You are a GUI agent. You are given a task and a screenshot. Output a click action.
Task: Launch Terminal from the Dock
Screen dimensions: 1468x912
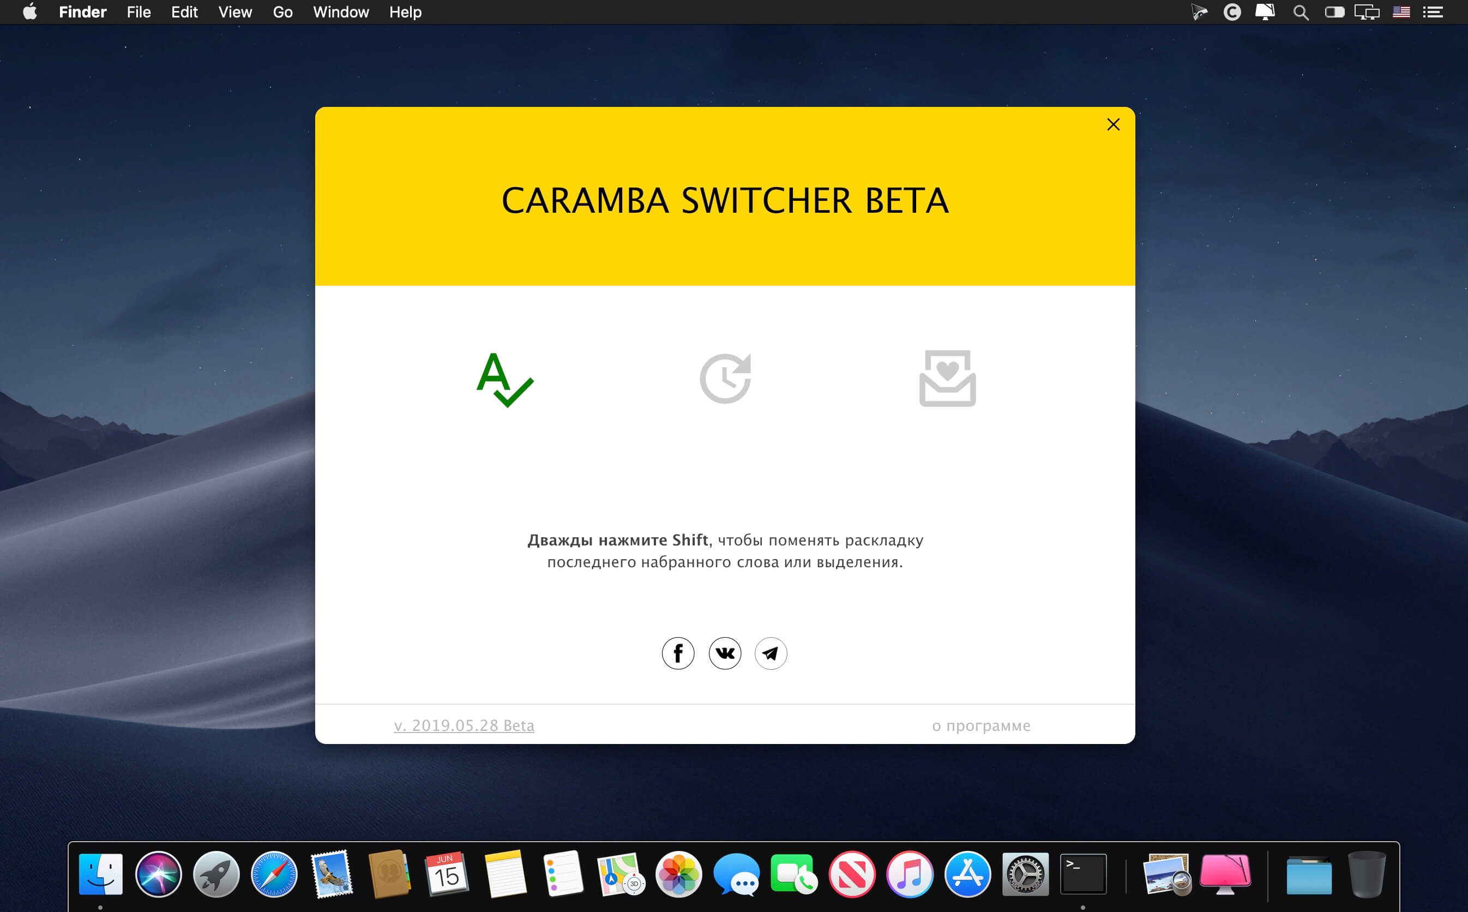pyautogui.click(x=1084, y=874)
